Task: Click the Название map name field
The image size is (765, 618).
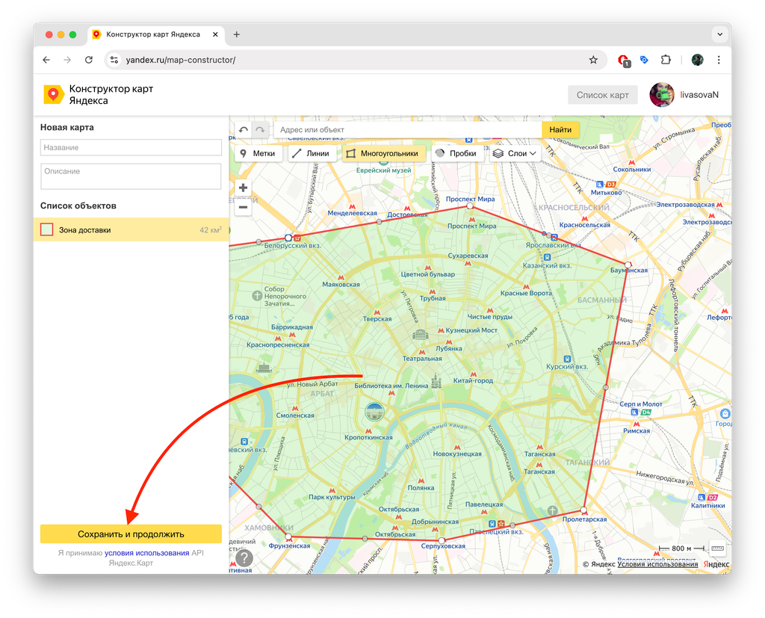Action: [131, 147]
